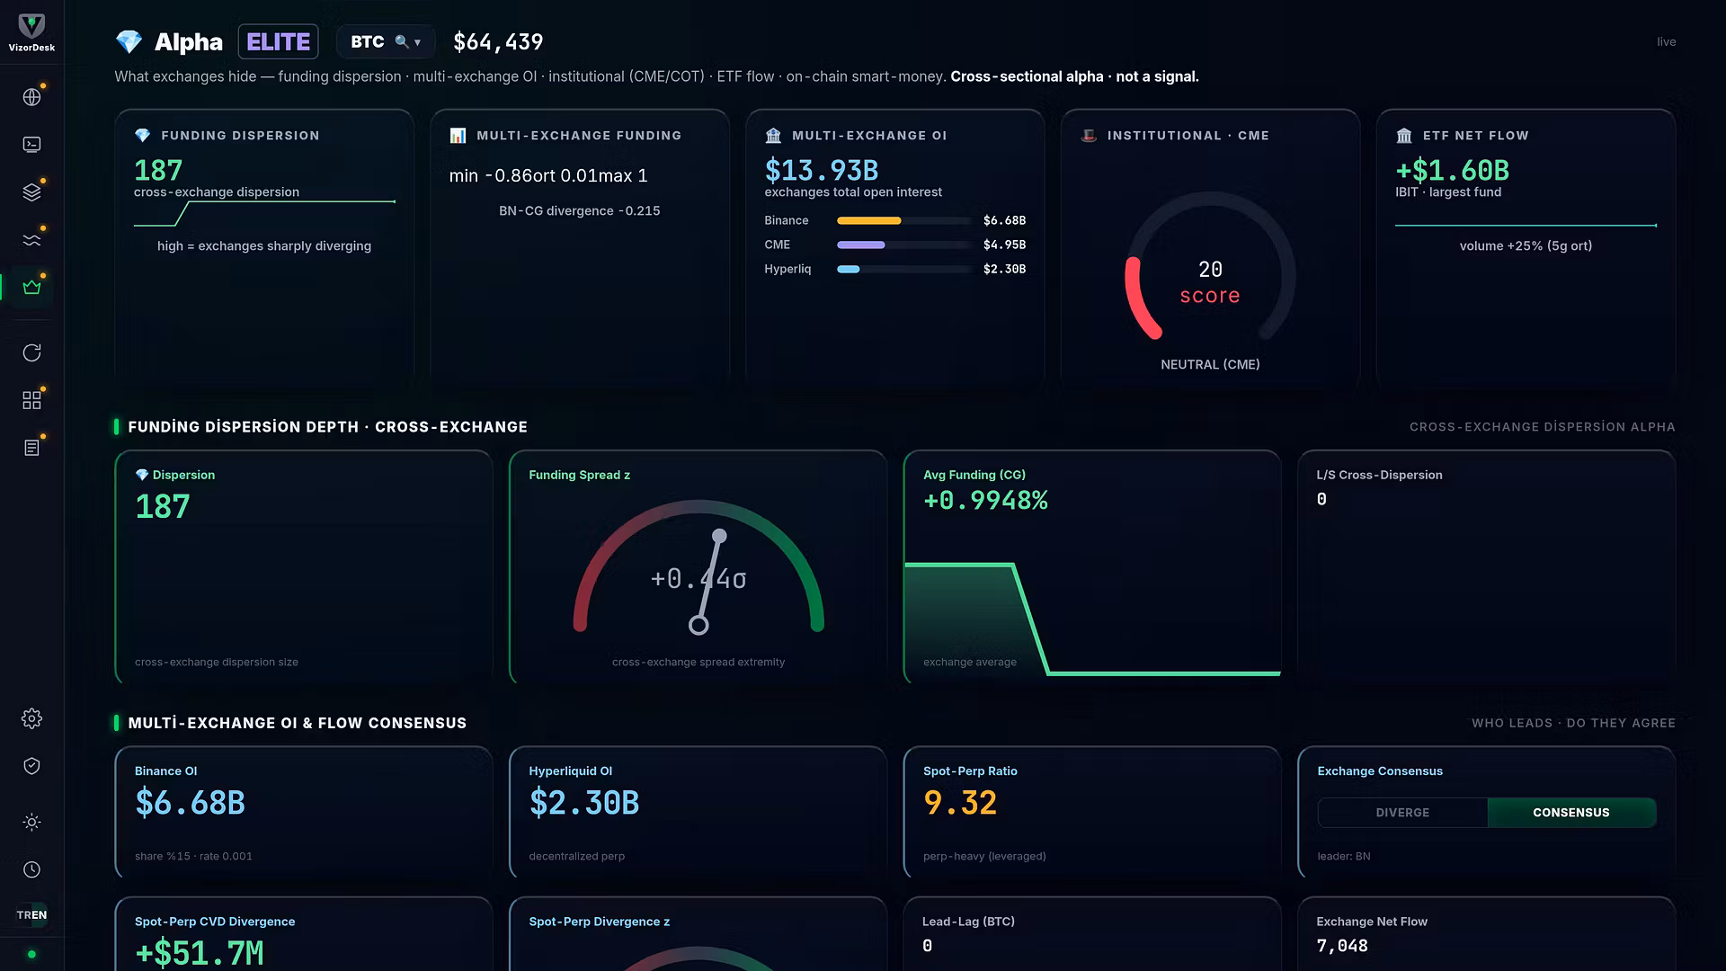The image size is (1726, 971).
Task: Click the Multi-Exchange Funding card
Action: coord(580,249)
